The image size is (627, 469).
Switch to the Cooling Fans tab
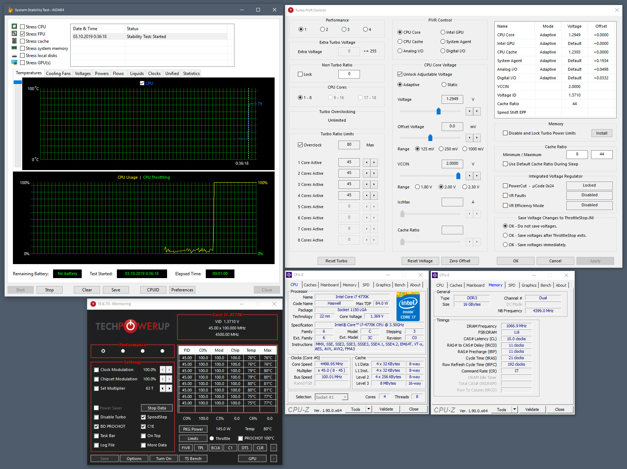coord(58,74)
